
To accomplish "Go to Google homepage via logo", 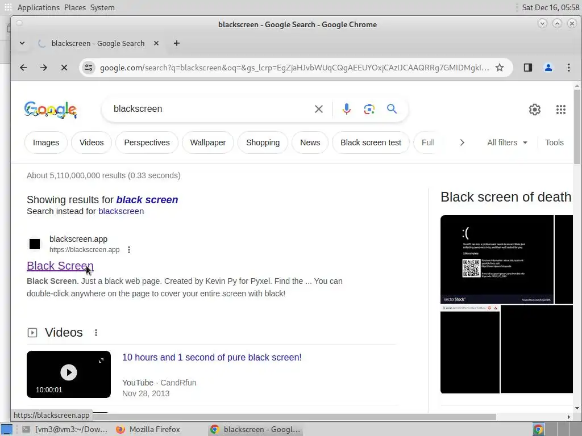I will [x=51, y=110].
